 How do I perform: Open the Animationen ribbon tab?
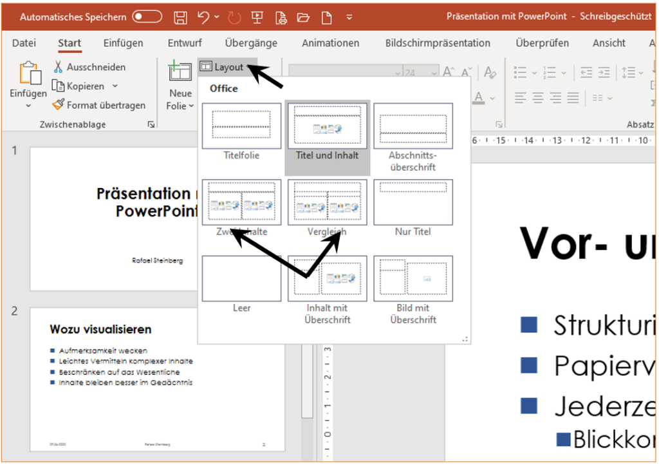click(x=330, y=43)
